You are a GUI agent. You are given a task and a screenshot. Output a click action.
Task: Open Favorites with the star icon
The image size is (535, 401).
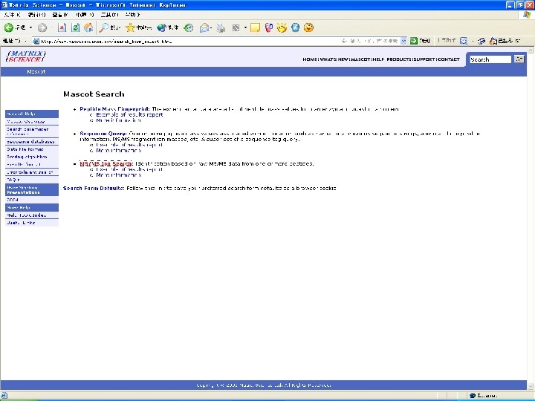tap(138, 27)
